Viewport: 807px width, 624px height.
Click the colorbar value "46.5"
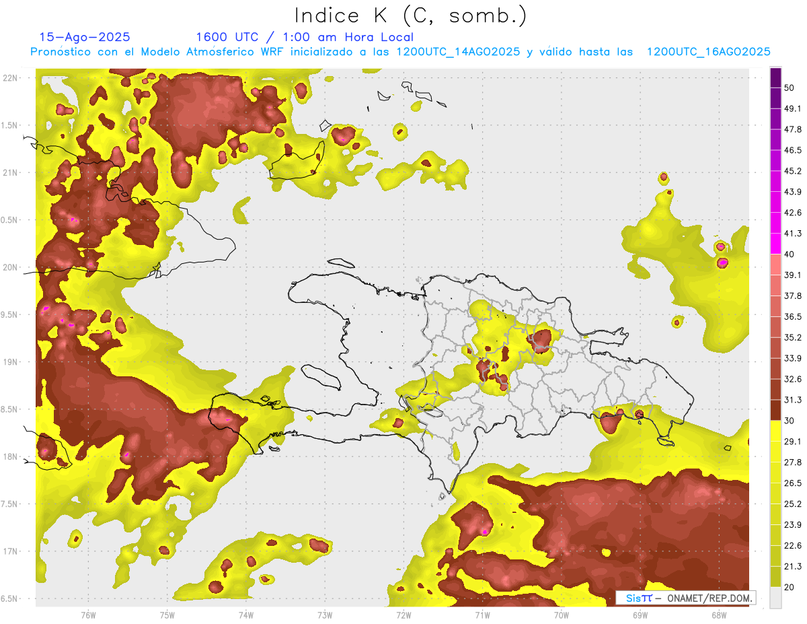[x=792, y=150]
